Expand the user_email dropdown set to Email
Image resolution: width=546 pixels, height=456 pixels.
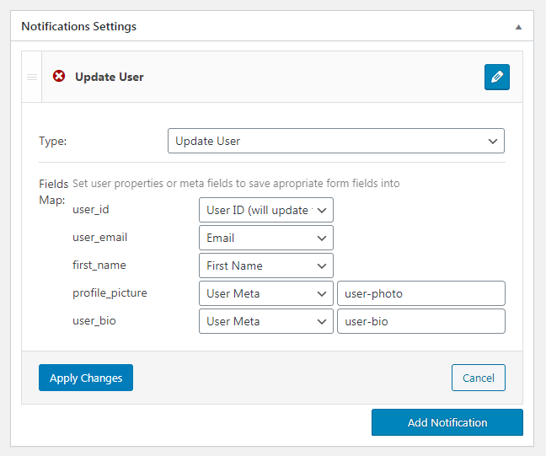coord(265,238)
